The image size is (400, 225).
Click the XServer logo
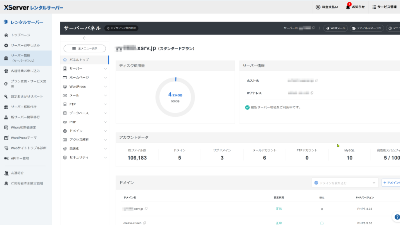34,7
